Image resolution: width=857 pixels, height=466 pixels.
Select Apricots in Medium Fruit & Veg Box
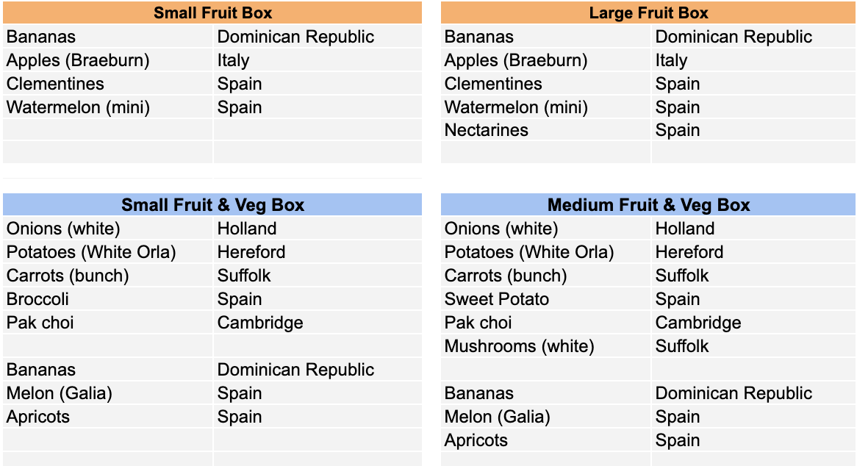point(545,440)
